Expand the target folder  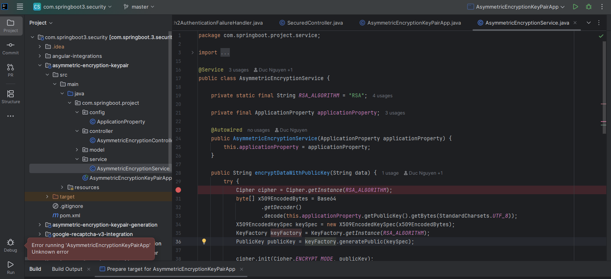point(47,197)
